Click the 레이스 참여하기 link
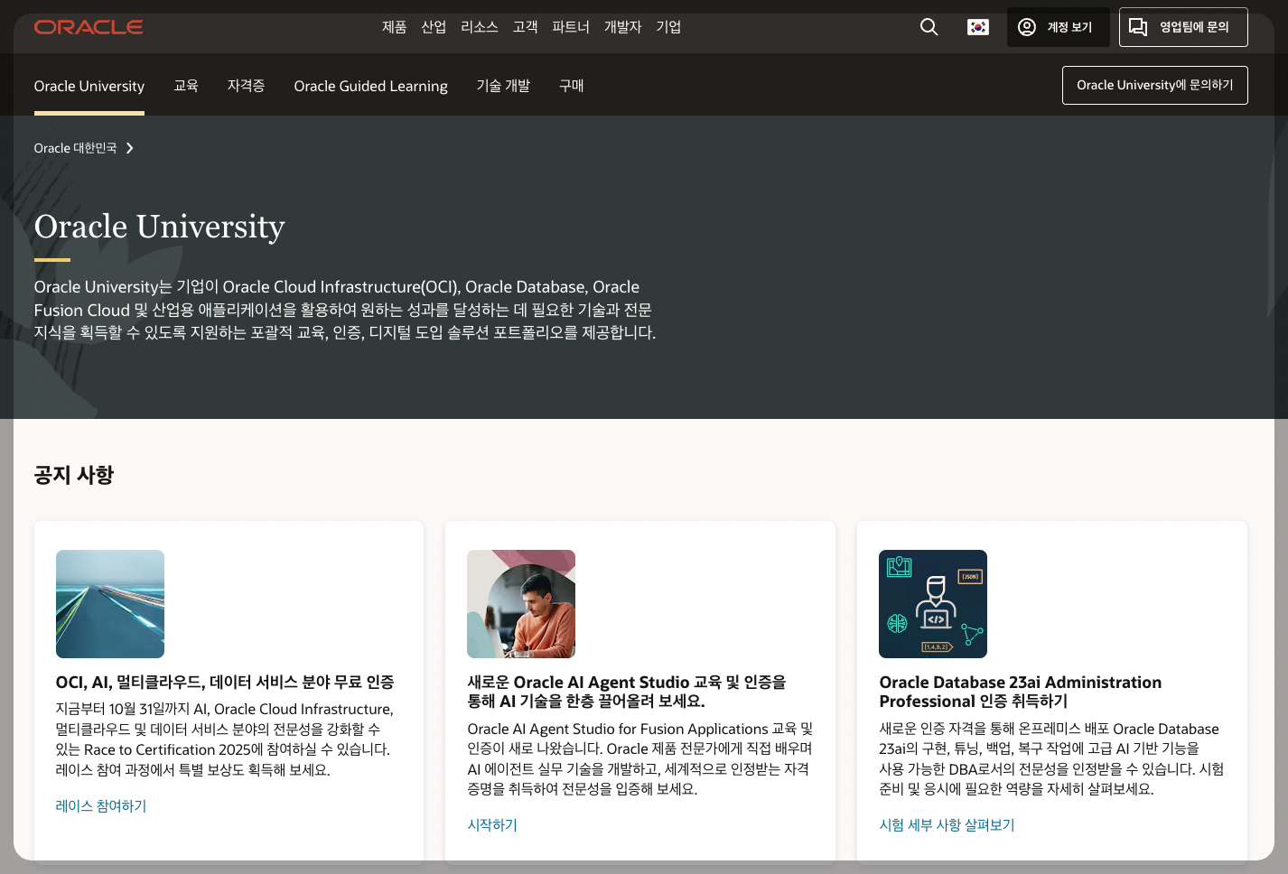The height and width of the screenshot is (874, 1288). (x=101, y=806)
